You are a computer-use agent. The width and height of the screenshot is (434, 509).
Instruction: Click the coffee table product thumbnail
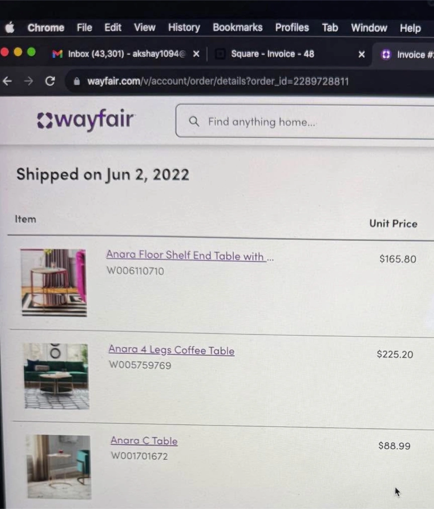56,376
